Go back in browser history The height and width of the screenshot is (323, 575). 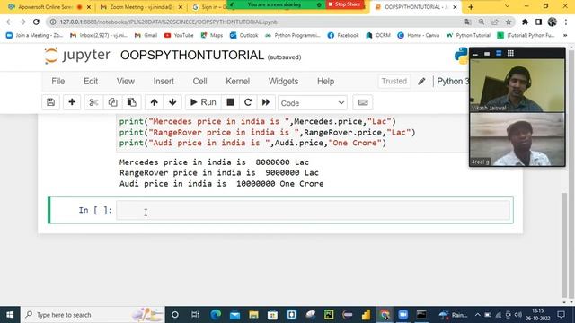click(9, 22)
